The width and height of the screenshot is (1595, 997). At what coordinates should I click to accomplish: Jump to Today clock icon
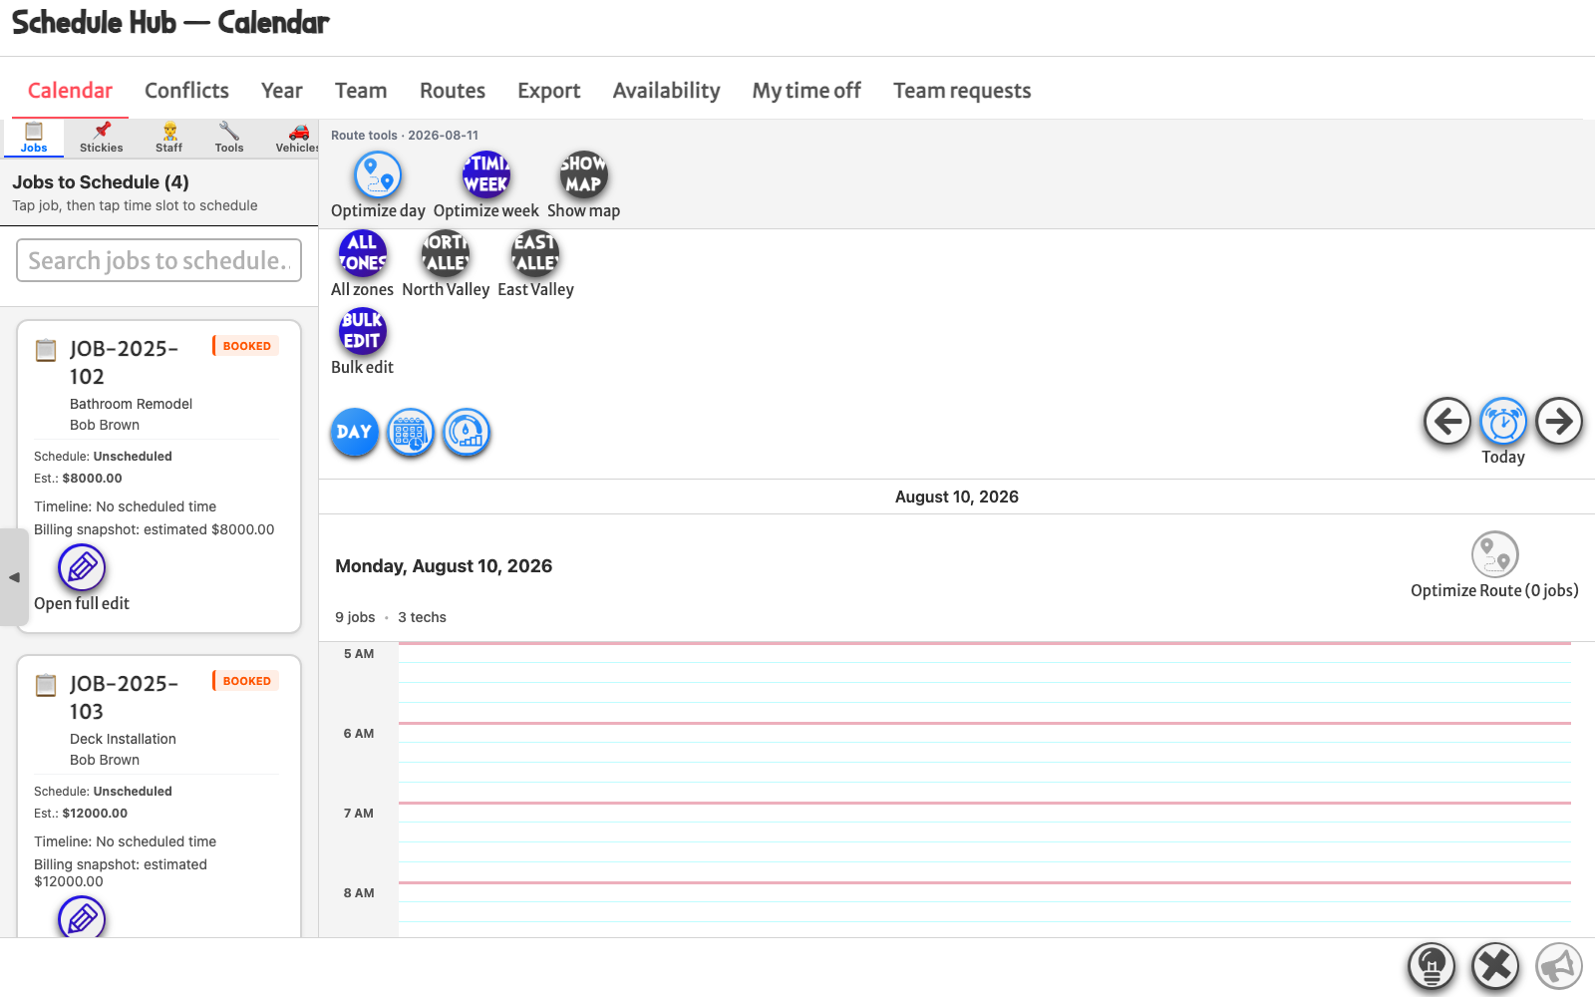(1503, 422)
